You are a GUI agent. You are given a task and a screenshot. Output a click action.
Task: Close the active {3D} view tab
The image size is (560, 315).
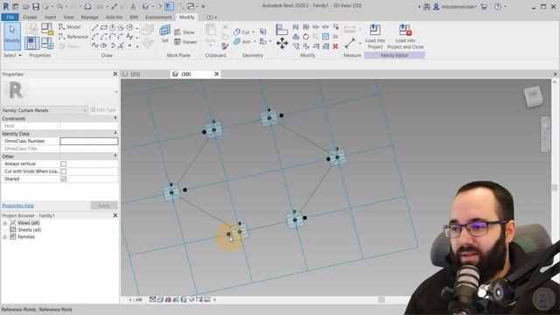pyautogui.click(x=216, y=73)
